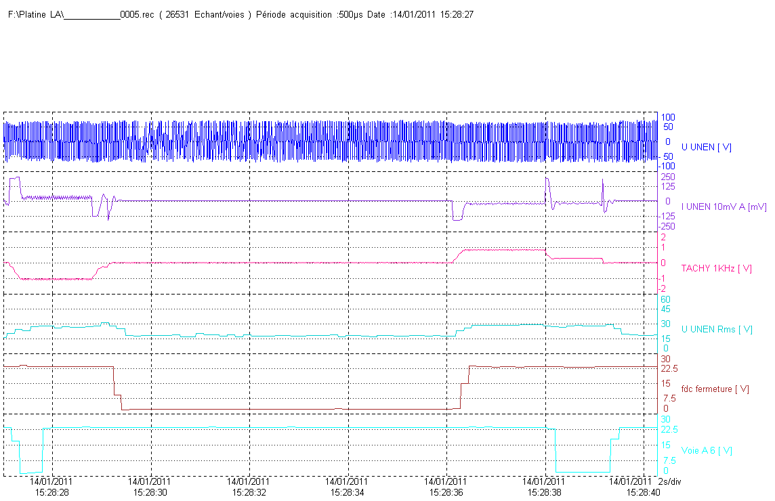Click the 15:28:28 time axis marker
This screenshot has height=501, width=775.
[51, 493]
